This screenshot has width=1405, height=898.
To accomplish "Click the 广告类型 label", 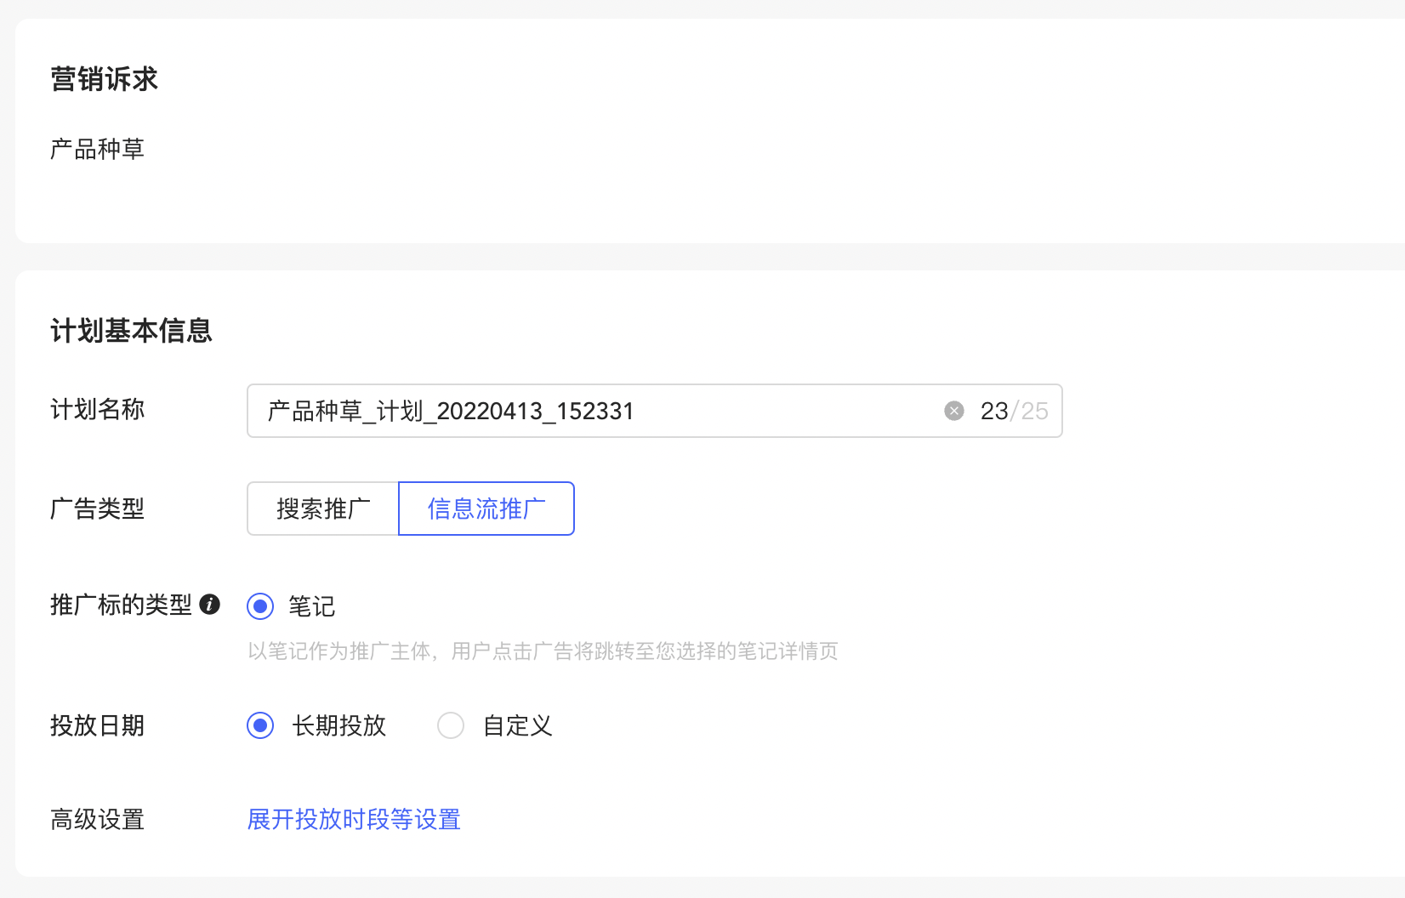I will tap(97, 509).
